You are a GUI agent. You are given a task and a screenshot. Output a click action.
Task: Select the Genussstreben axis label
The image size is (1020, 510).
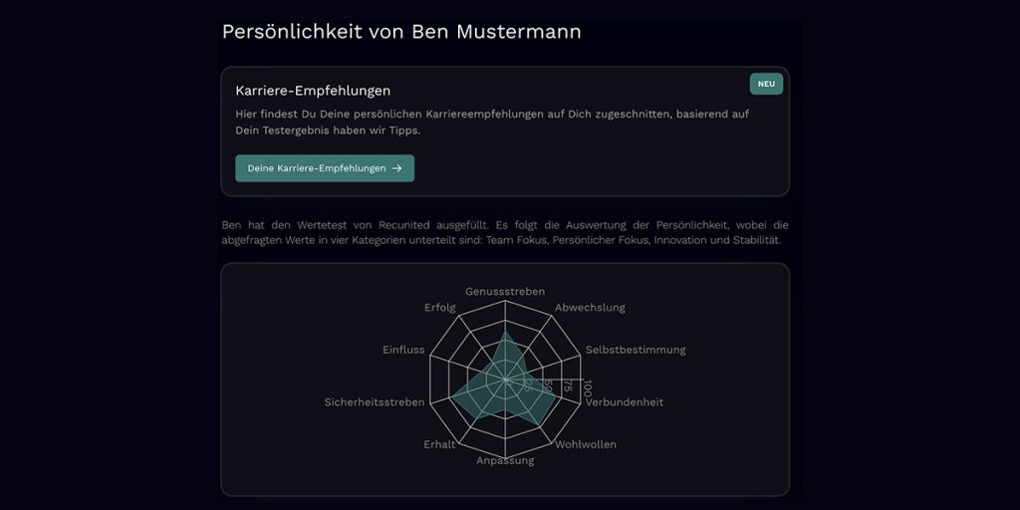click(x=505, y=292)
